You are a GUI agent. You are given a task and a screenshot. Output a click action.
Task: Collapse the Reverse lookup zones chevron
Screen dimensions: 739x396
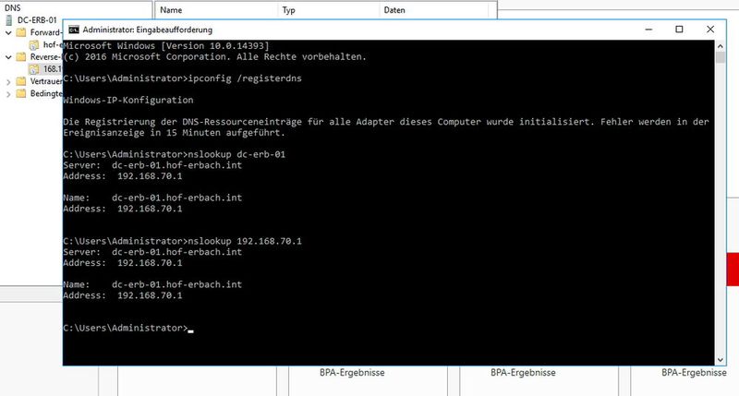[x=8, y=57]
